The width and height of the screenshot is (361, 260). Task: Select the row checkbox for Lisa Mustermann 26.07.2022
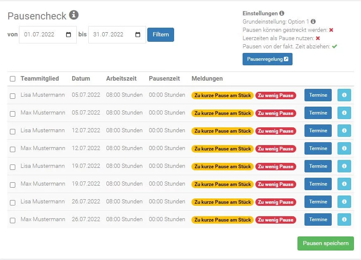point(13,203)
